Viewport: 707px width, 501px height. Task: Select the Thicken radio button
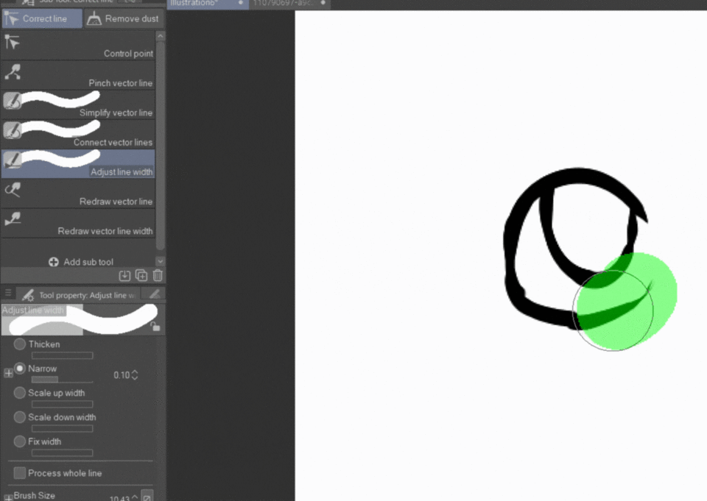tap(19, 344)
